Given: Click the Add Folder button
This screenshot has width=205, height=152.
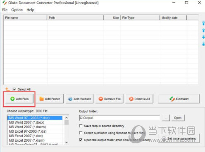Looking at the screenshot, I should pyautogui.click(x=50, y=99).
